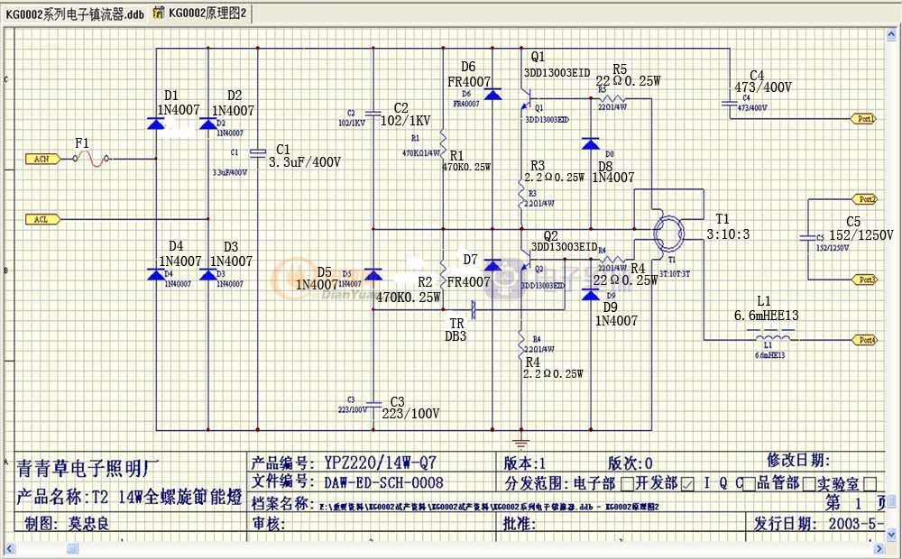Select the Q1 transistor symbol
The height and width of the screenshot is (559, 902).
point(525,99)
